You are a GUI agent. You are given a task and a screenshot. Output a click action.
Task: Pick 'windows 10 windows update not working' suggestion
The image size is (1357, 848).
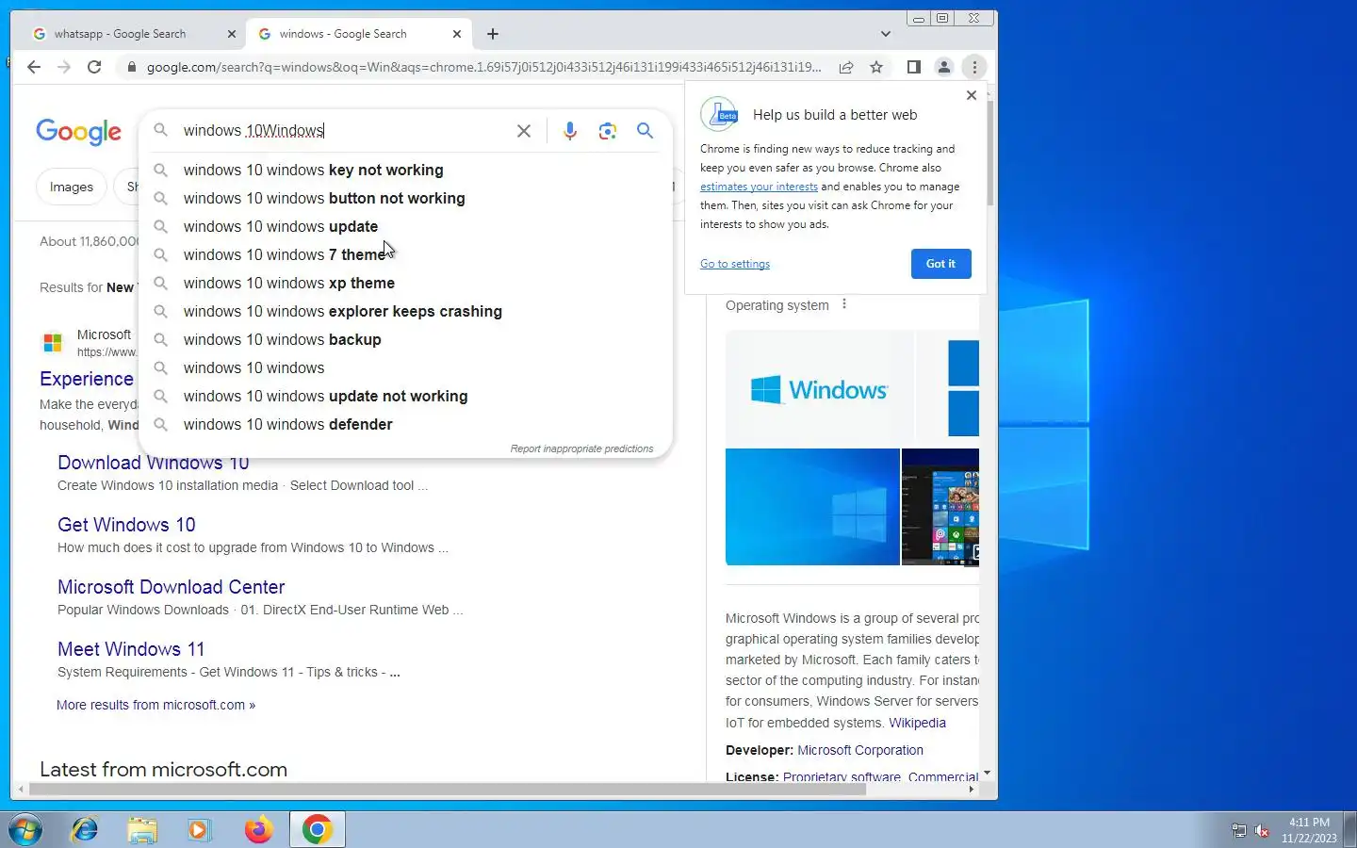coord(405,396)
